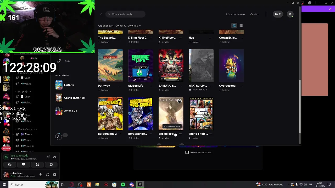Open Opera browser from taskbar
The image size is (335, 188).
[x=72, y=185]
